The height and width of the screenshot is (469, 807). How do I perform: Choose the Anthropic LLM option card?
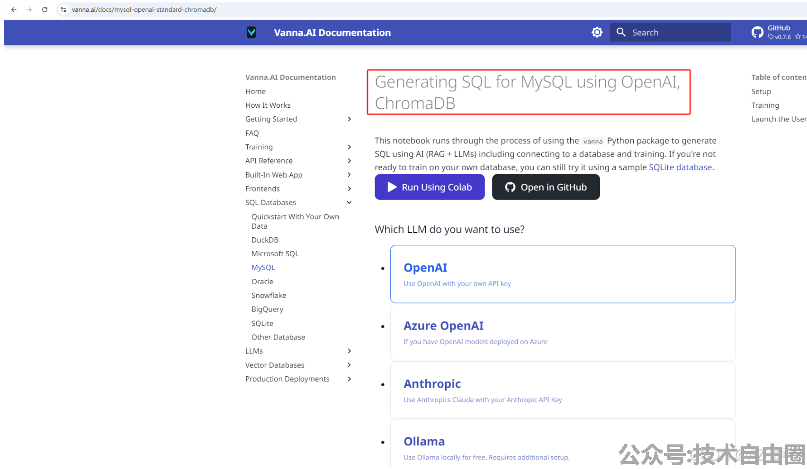pos(563,391)
